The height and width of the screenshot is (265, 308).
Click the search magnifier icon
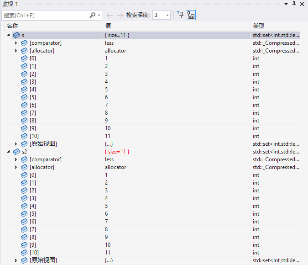92,15
